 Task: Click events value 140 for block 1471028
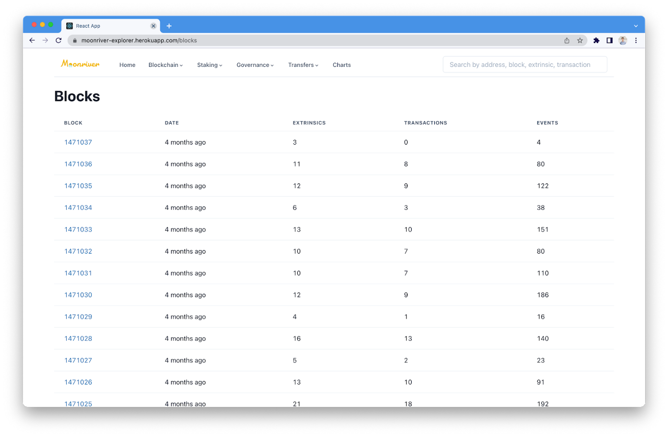[543, 339]
